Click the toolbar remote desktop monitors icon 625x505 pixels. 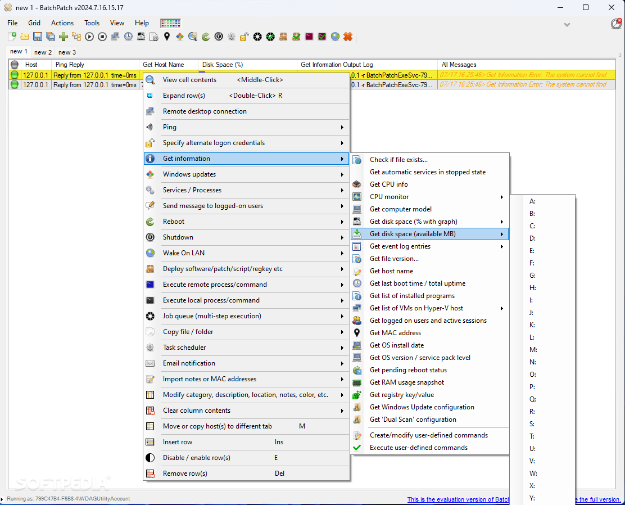pyautogui.click(x=115, y=37)
